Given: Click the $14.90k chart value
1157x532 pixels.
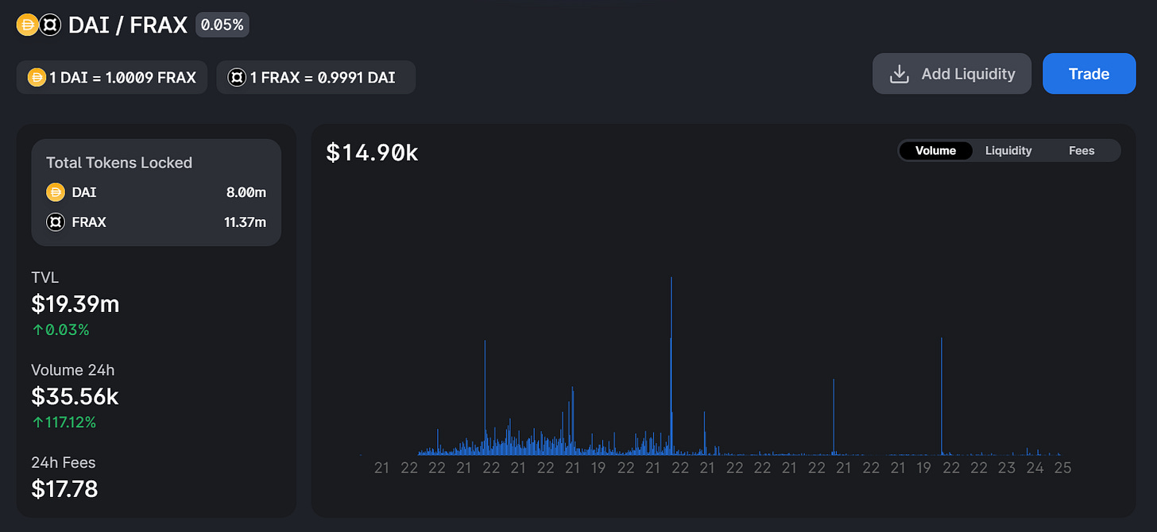Looking at the screenshot, I should click(373, 152).
